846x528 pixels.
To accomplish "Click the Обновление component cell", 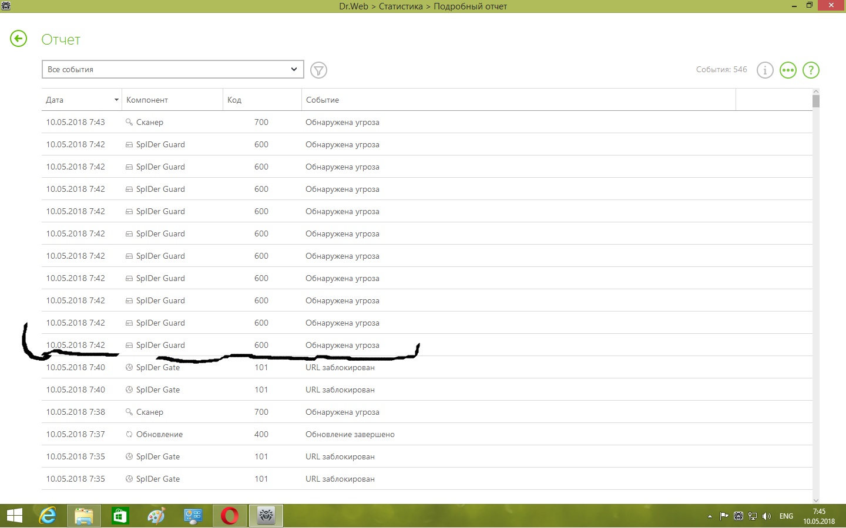I will click(159, 434).
